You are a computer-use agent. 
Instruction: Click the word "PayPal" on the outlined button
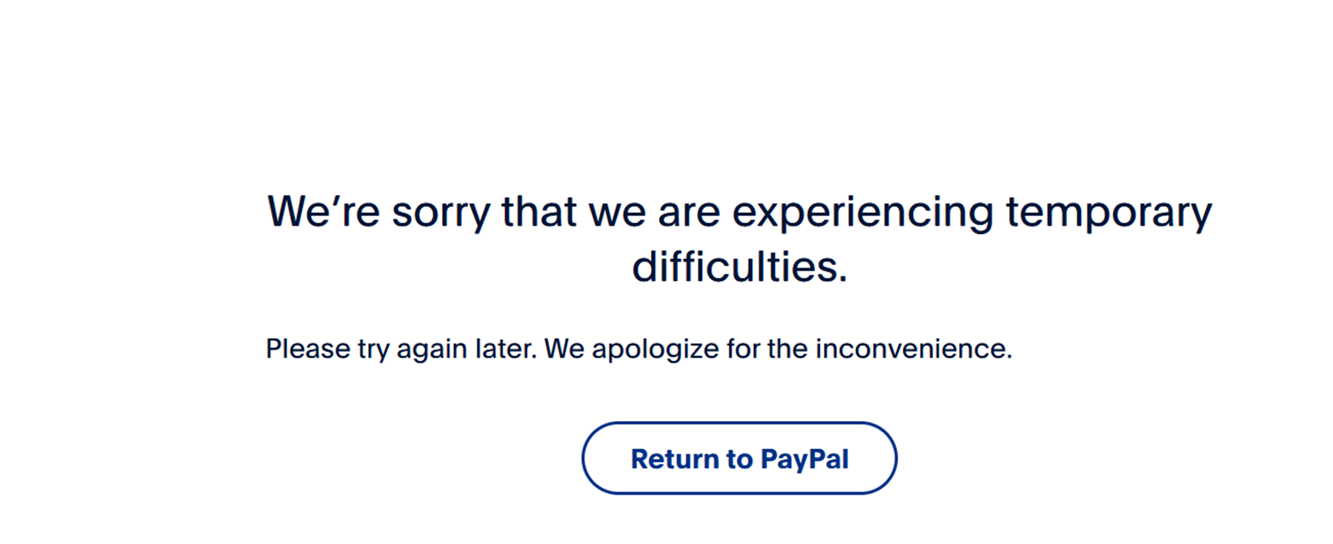[x=804, y=459]
